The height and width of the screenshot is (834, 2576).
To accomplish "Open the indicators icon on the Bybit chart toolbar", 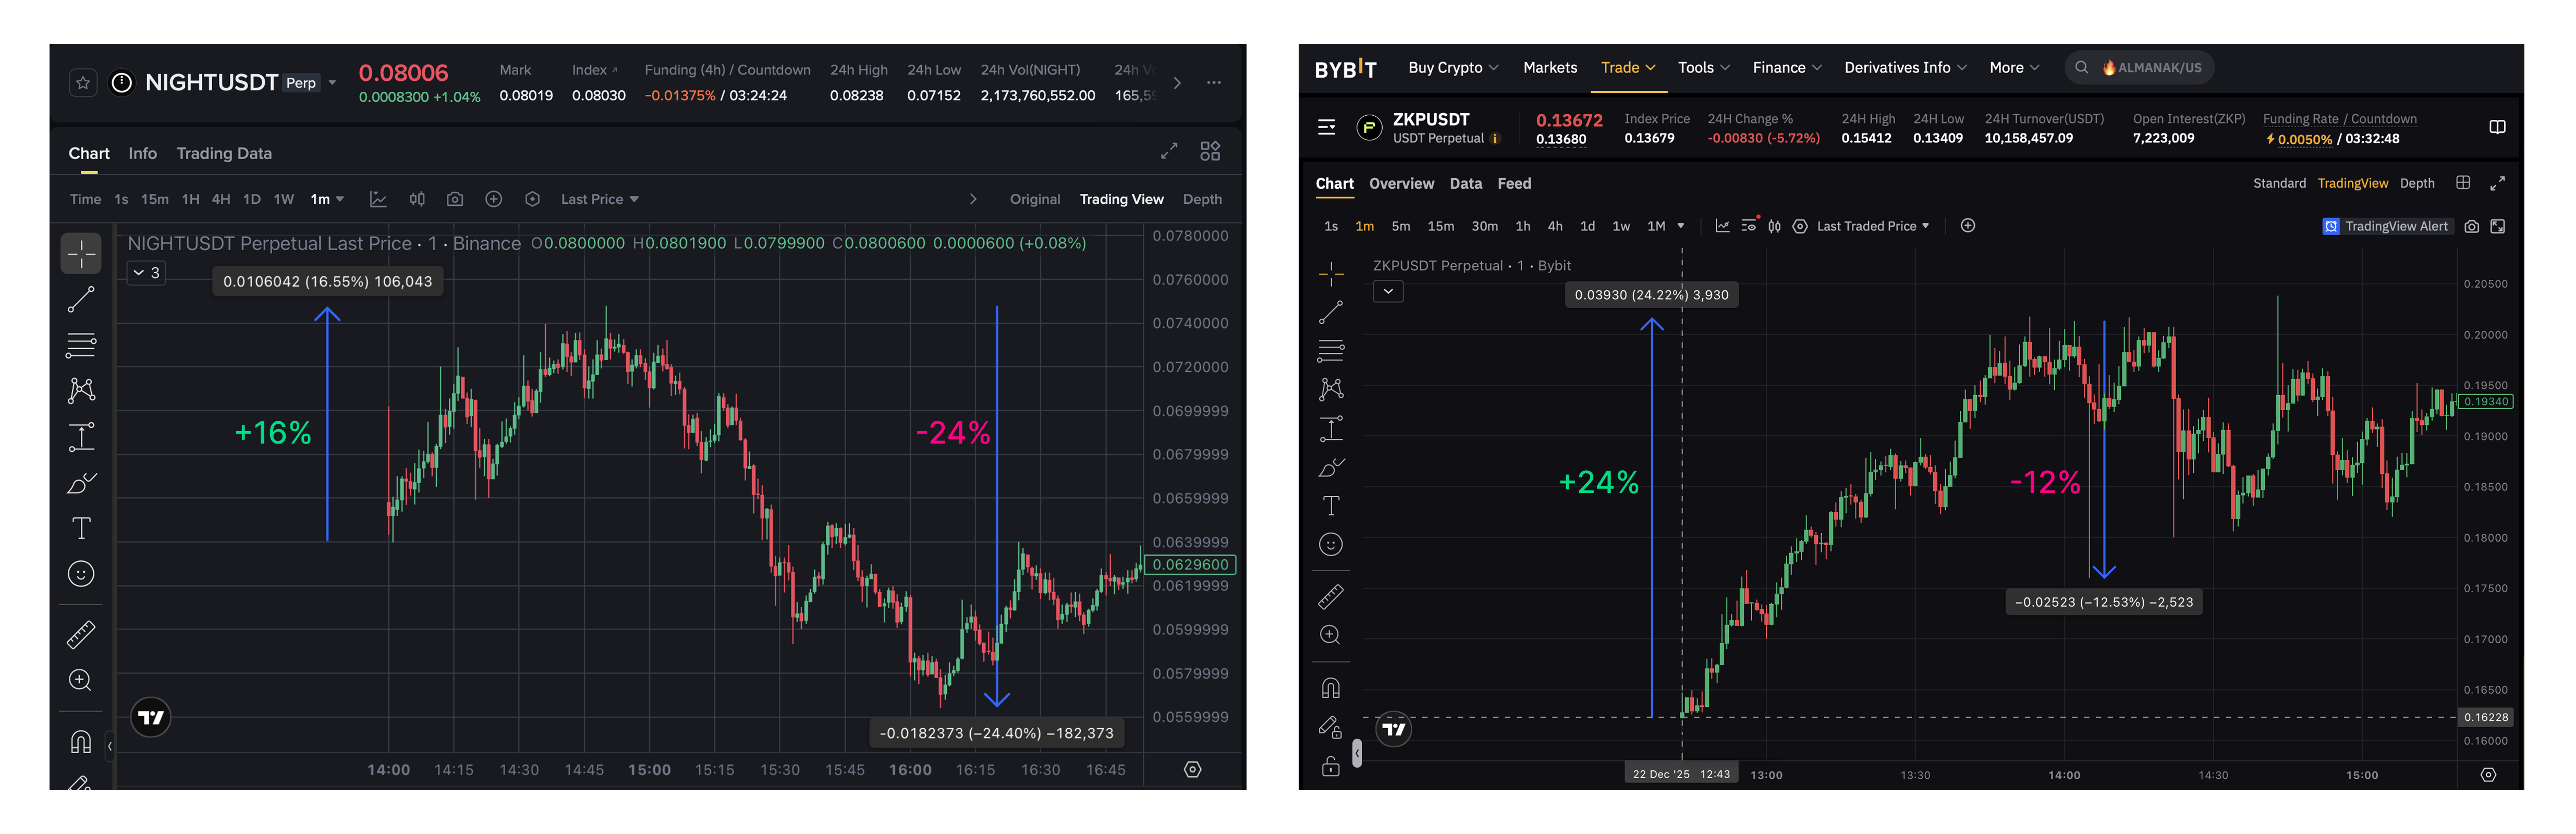I will click(x=1722, y=226).
